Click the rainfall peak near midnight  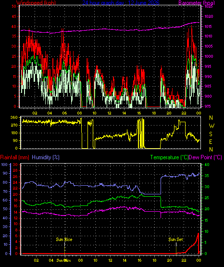pos(198,234)
